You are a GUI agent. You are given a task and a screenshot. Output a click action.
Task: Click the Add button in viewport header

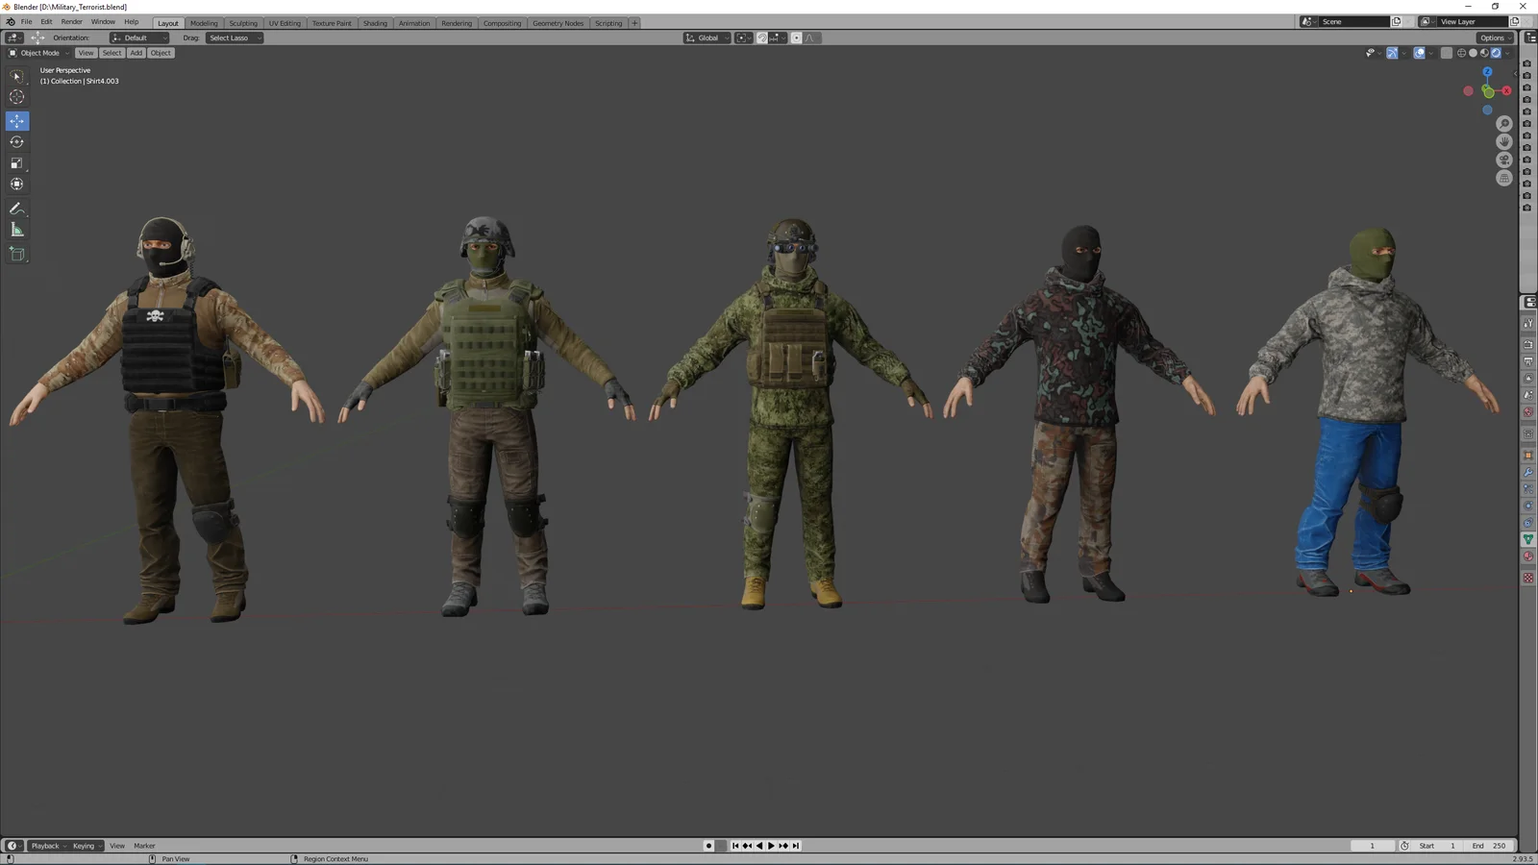click(x=136, y=53)
